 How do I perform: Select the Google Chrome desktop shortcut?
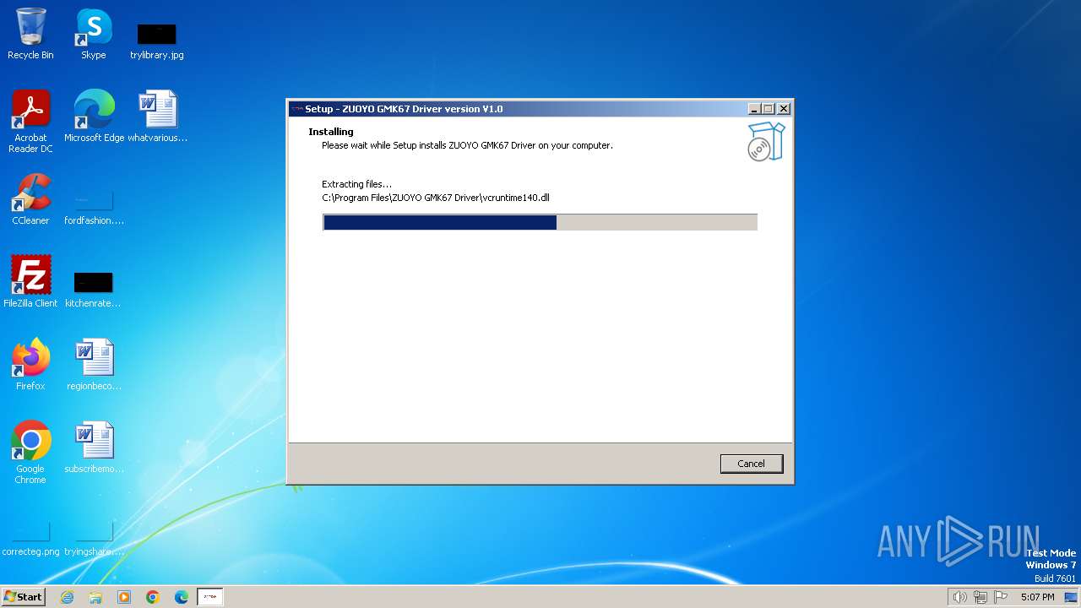(x=30, y=453)
